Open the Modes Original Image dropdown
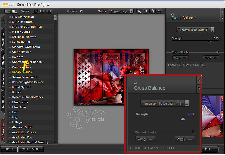The width and height of the screenshot is (225, 155). pyautogui.click(x=121, y=11)
